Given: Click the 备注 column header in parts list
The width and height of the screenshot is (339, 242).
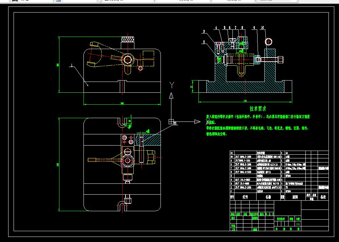Looking at the screenshot, I should tap(323, 197).
